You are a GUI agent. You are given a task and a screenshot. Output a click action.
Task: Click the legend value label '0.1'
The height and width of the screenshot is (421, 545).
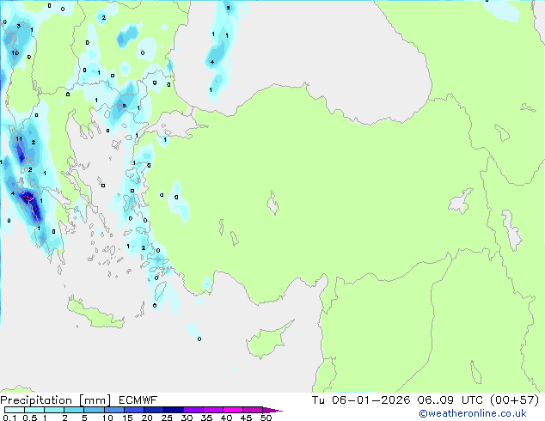pos(9,418)
